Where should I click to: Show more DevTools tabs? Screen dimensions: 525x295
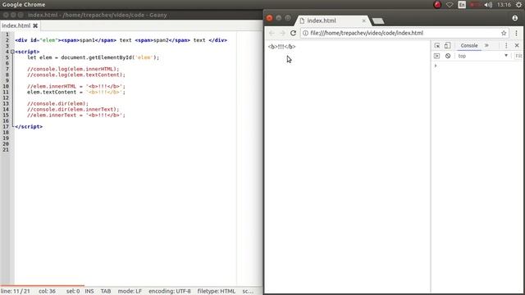click(x=486, y=46)
